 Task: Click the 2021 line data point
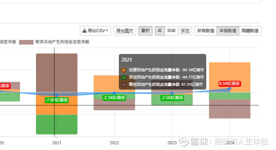57,96
